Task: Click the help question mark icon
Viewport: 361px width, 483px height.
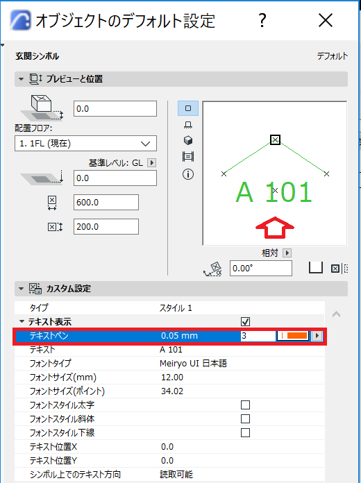Action: point(262,21)
